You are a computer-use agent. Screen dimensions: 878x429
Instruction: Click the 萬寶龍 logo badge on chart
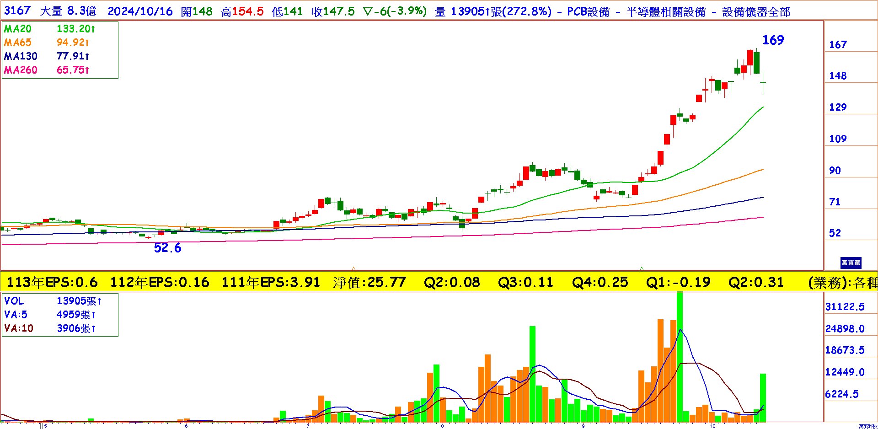point(851,263)
